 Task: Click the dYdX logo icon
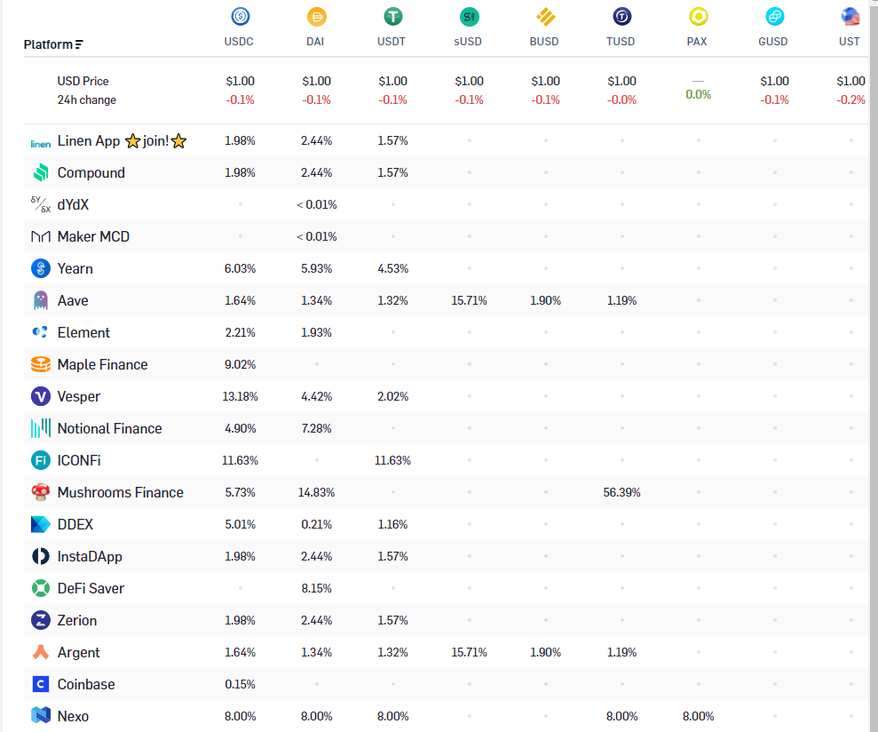[40, 204]
